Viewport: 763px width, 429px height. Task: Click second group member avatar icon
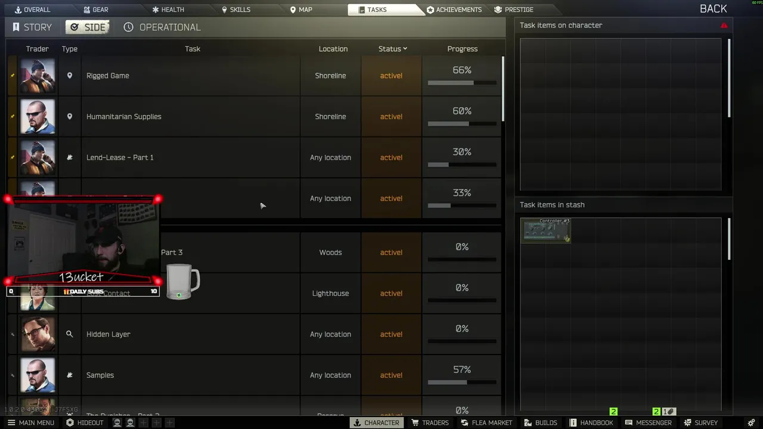pos(130,422)
